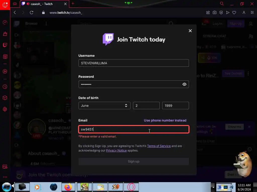This screenshot has width=257, height=192.
Task: Show hidden system tray icons arrow
Action: pos(213,187)
